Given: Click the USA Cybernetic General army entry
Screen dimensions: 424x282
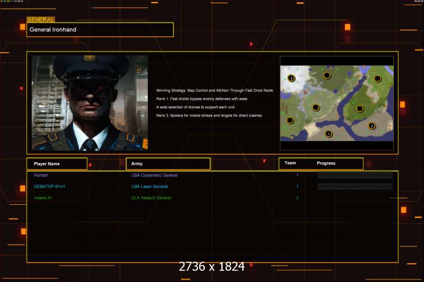Looking at the screenshot, I should pos(155,175).
